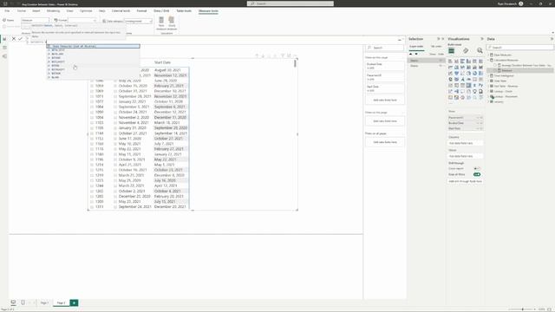Open the Build visual tab icon
The width and height of the screenshot is (555, 312).
451,50
